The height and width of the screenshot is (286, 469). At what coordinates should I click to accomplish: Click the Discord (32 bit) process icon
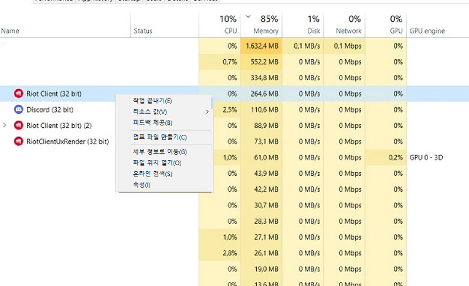pos(19,110)
